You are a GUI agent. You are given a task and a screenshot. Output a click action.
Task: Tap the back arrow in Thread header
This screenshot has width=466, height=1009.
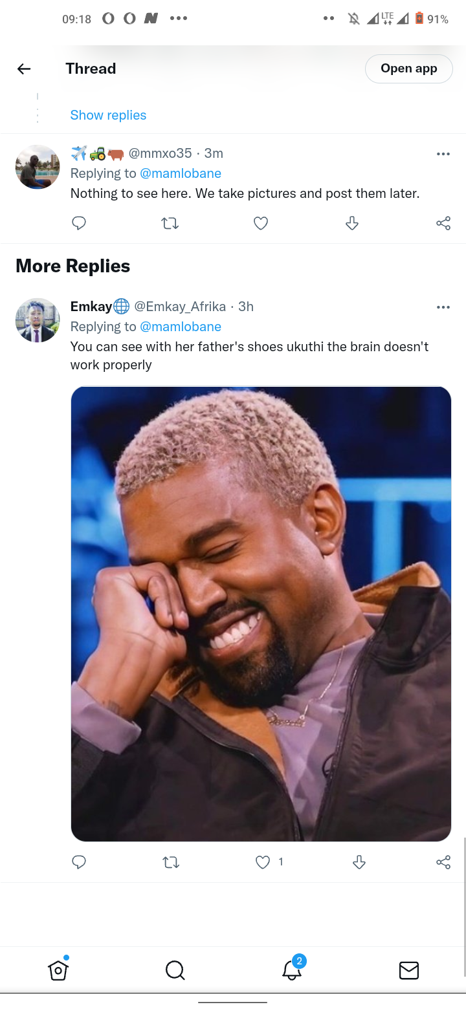point(24,69)
